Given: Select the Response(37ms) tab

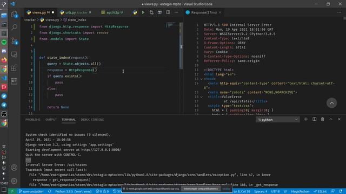Looking at the screenshot, I should point(204,12).
